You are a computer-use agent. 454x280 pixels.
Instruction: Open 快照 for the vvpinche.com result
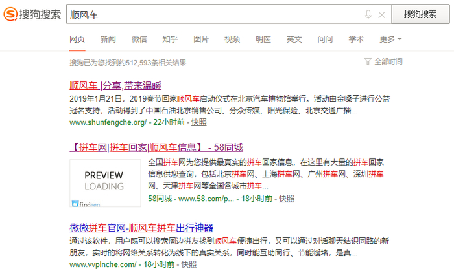click(x=189, y=264)
